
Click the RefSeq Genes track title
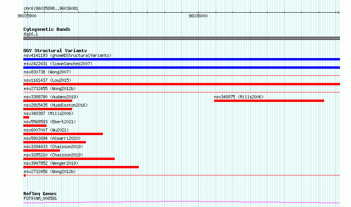[40, 194]
